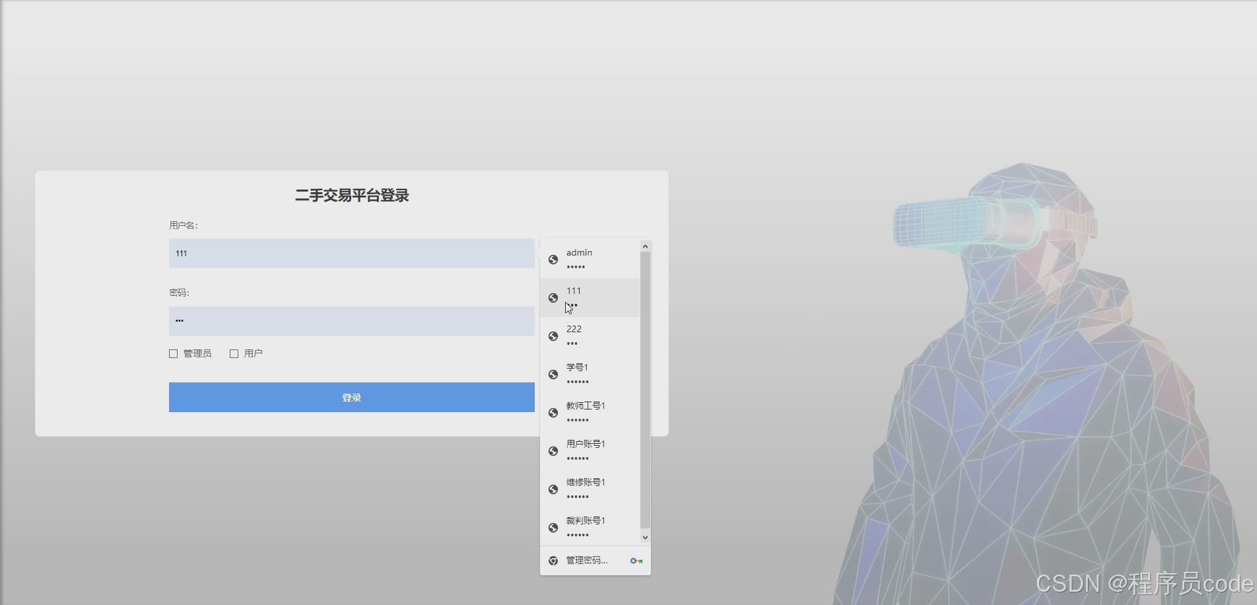The width and height of the screenshot is (1257, 605).
Task: Choose 教师工号1 from the suggestion list
Action: click(592, 412)
